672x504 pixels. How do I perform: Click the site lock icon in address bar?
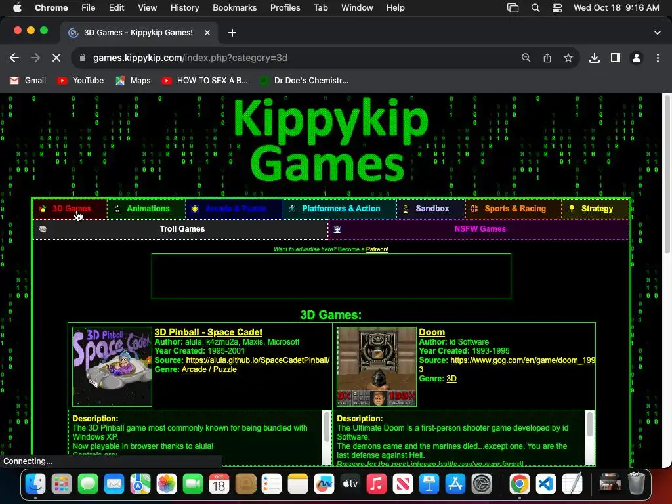(83, 58)
